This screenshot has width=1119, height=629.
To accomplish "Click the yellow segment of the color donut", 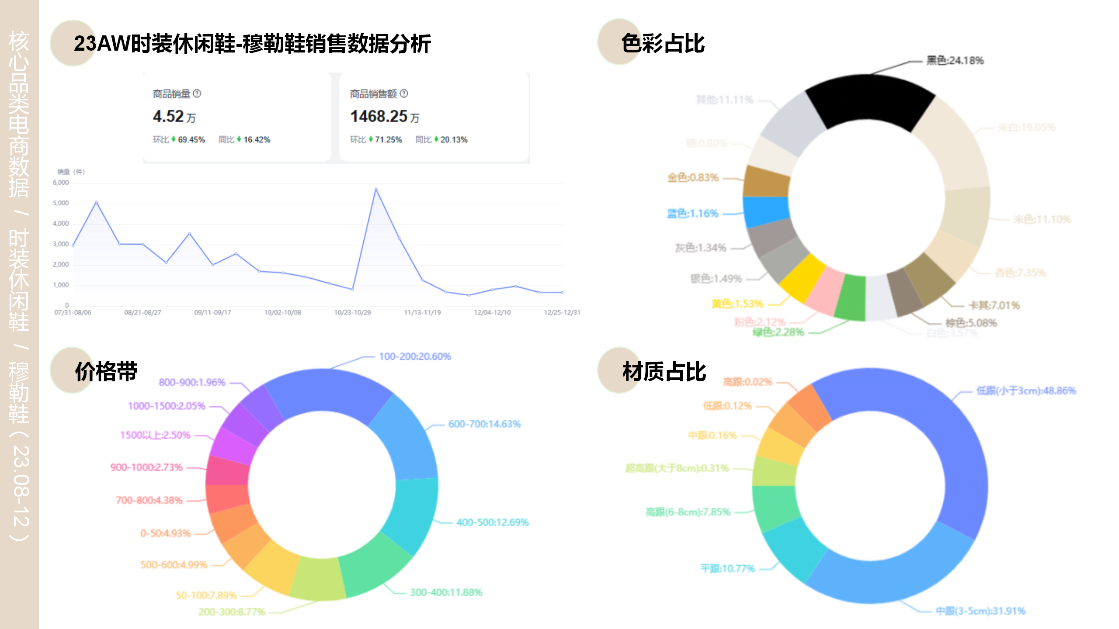I will [803, 278].
